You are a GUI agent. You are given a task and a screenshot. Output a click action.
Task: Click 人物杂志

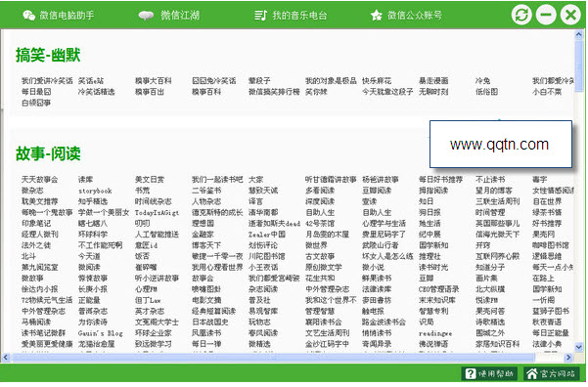(x=206, y=201)
